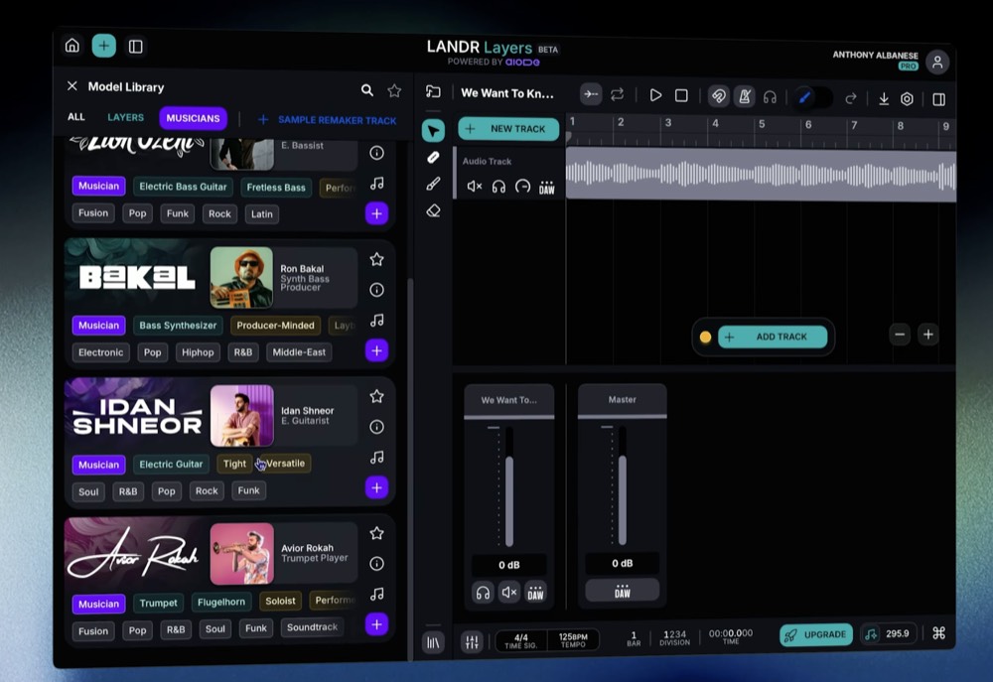Switch to the LAYERS tab
The image size is (993, 682).
pyautogui.click(x=125, y=117)
